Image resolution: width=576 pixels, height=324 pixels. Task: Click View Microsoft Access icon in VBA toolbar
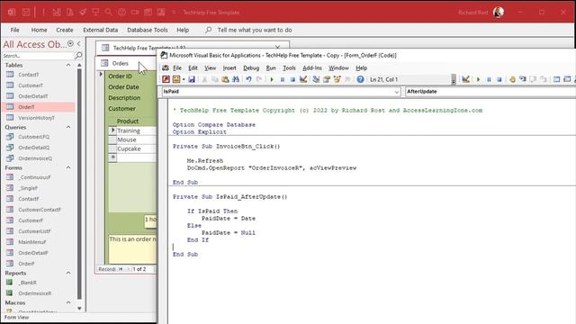166,79
